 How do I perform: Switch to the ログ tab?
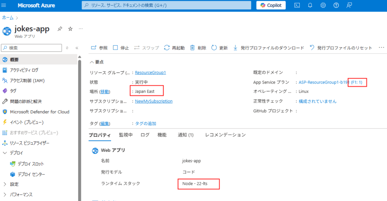click(x=145, y=135)
